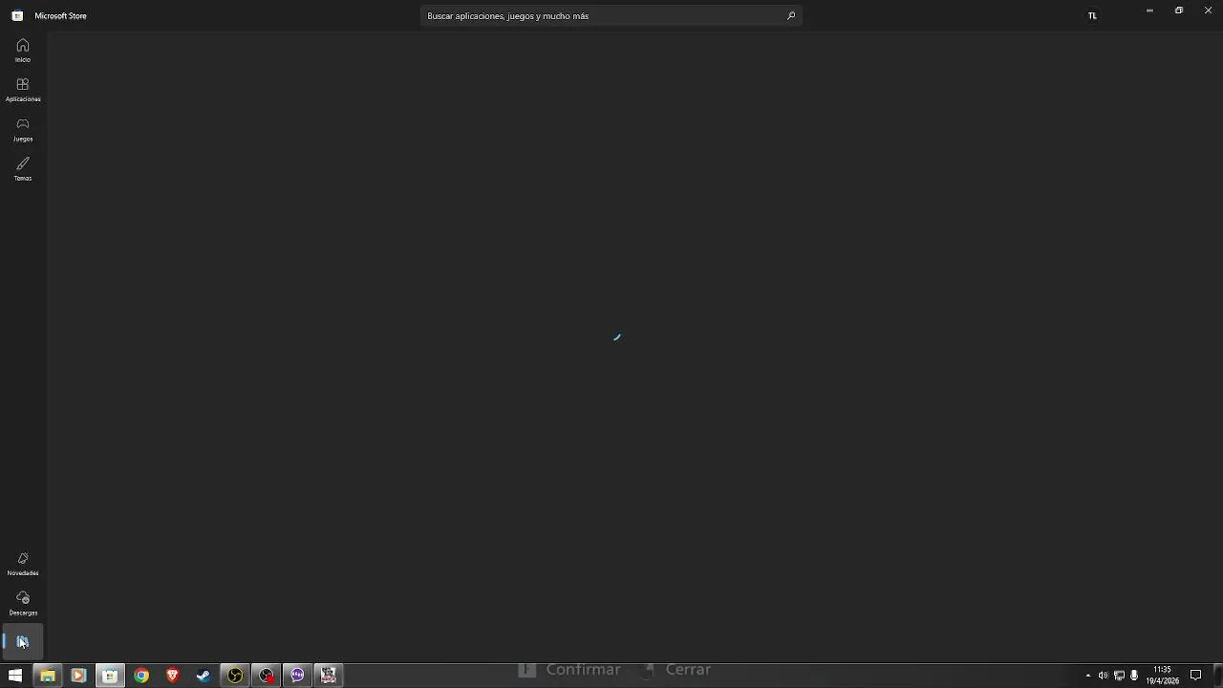Open the Temas themes section
The width and height of the screenshot is (1223, 688).
click(23, 169)
